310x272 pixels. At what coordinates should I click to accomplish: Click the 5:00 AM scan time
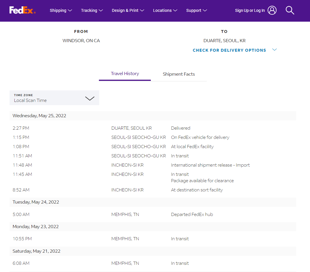pos(21,214)
